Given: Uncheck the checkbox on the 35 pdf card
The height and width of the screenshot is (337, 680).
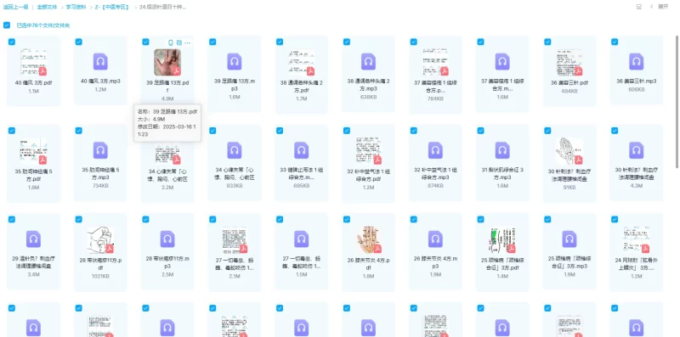Looking at the screenshot, I should click(12, 131).
